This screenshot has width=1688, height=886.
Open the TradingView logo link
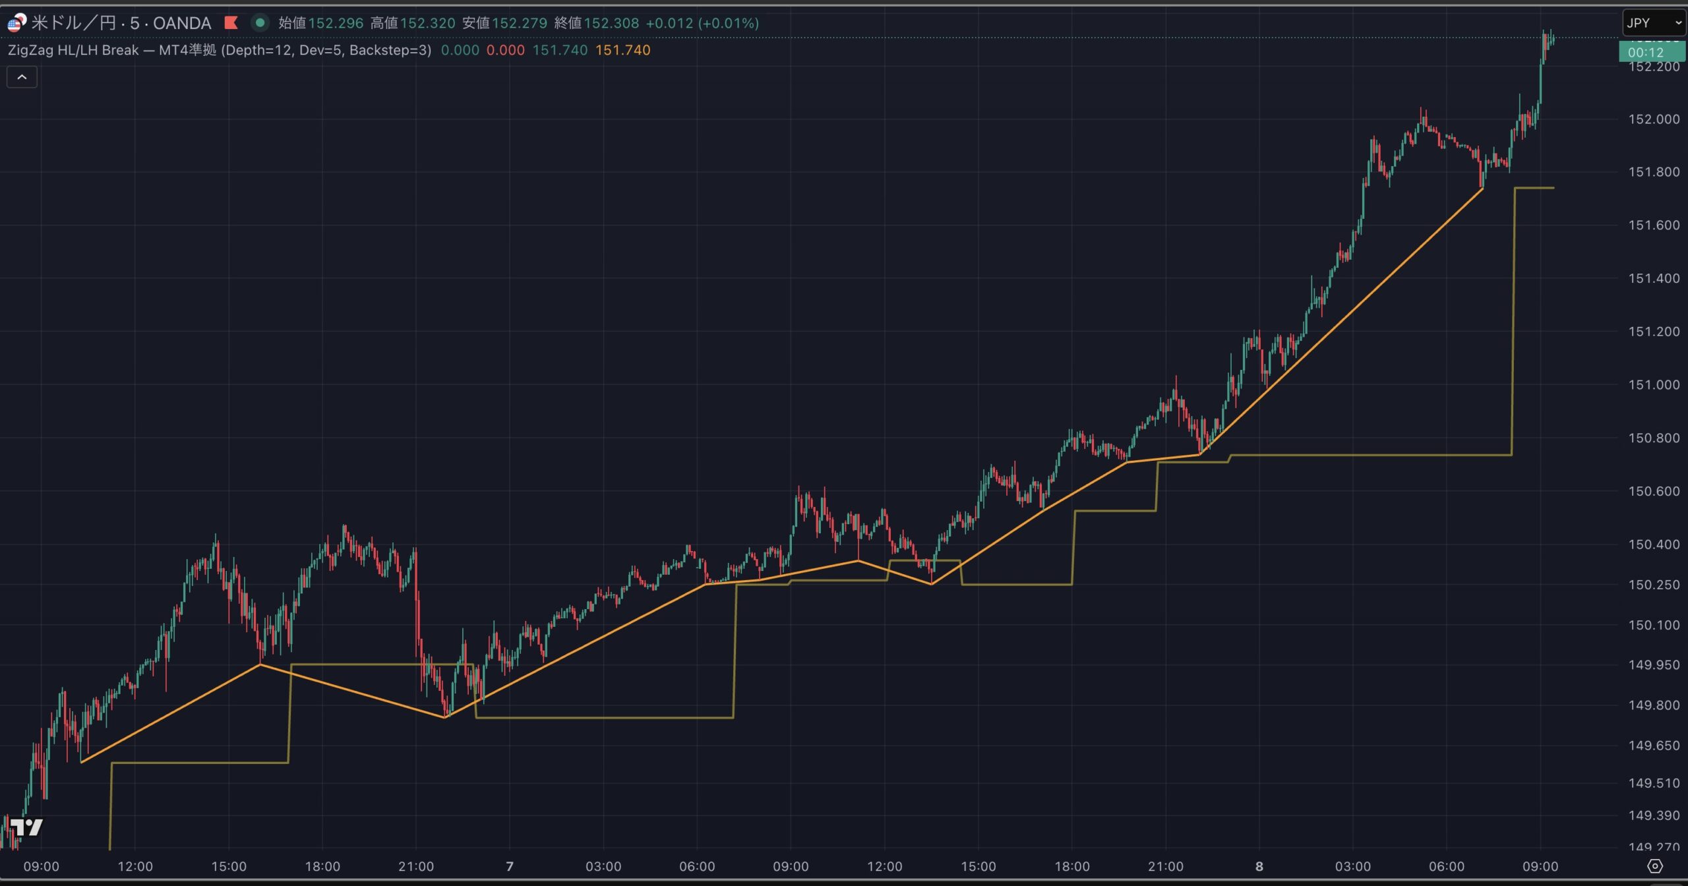coord(26,827)
